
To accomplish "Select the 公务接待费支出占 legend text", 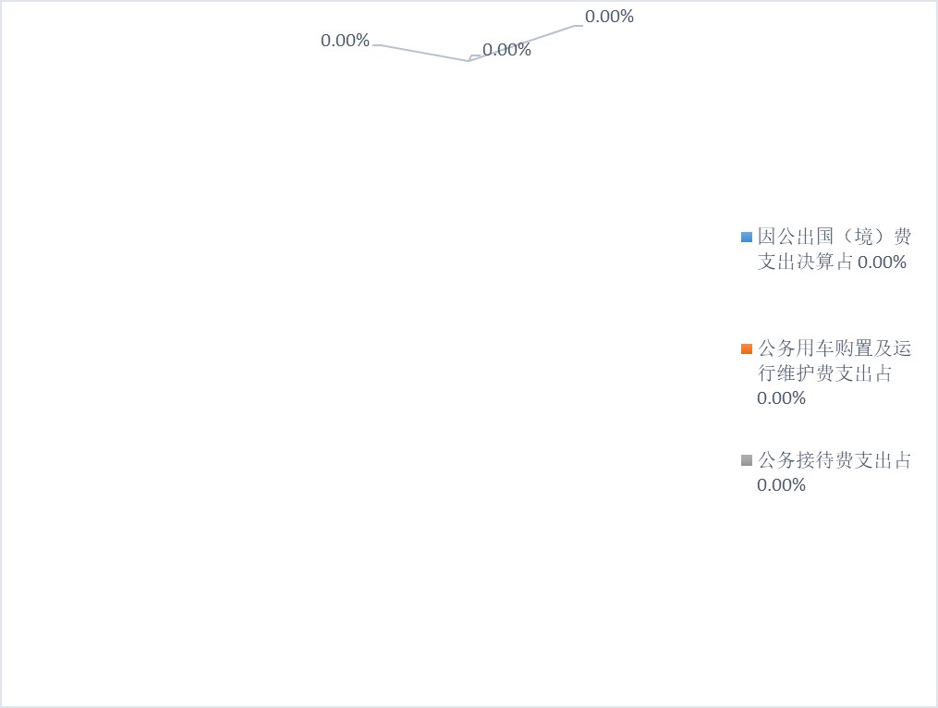I will pos(834,460).
